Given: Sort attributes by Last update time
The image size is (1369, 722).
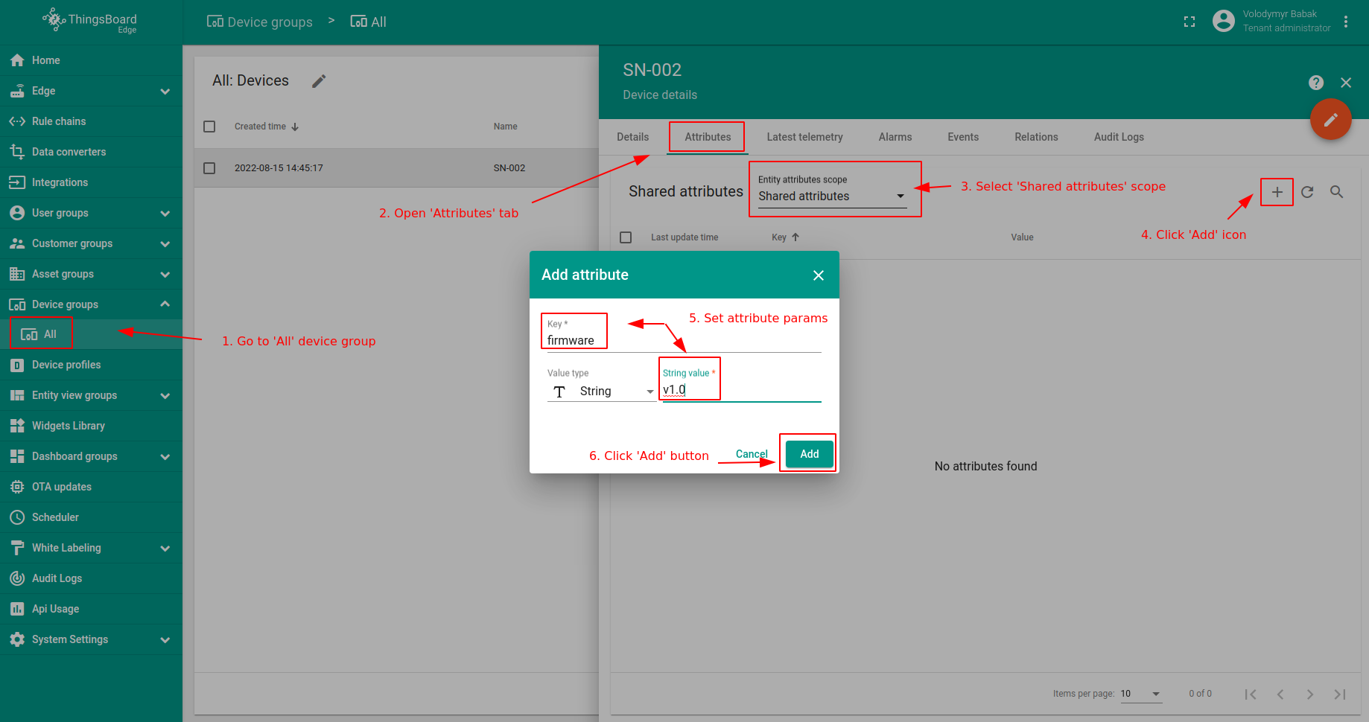Looking at the screenshot, I should coord(684,237).
